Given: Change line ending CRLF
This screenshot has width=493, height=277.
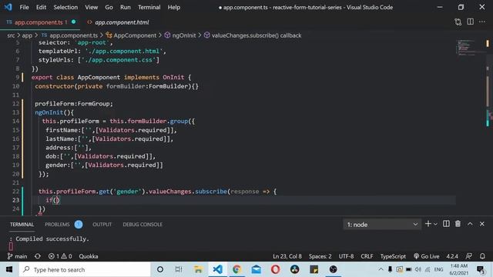Looking at the screenshot, I should coord(367,256).
